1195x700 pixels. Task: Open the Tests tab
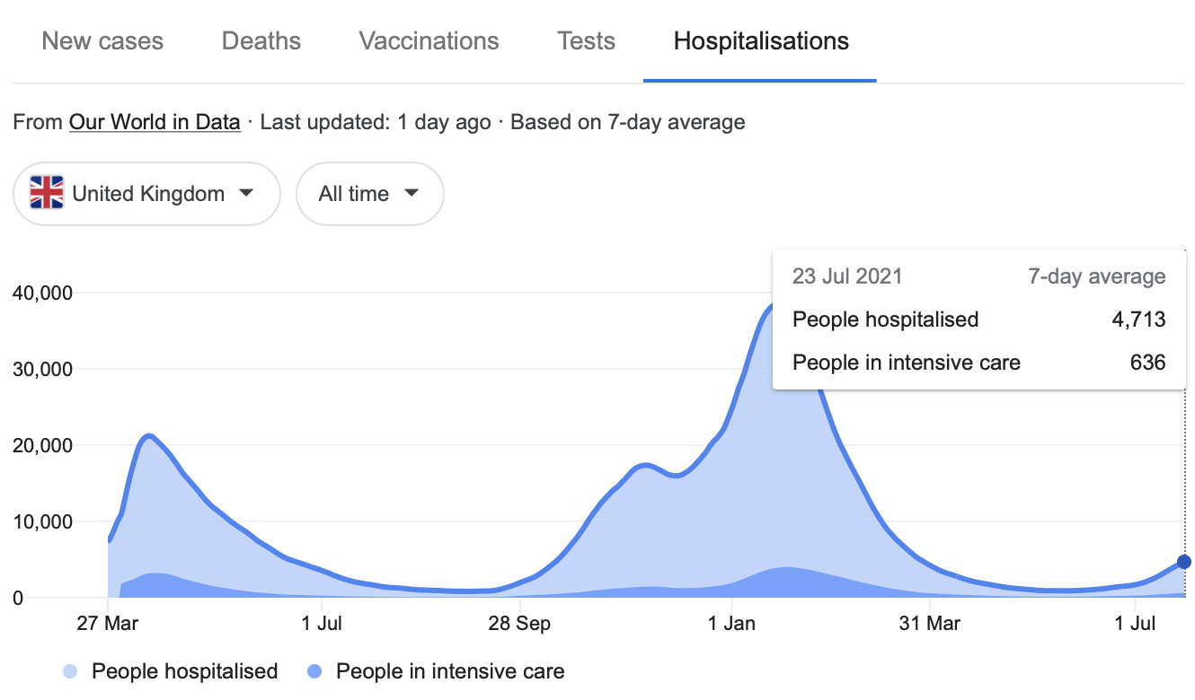[x=586, y=41]
